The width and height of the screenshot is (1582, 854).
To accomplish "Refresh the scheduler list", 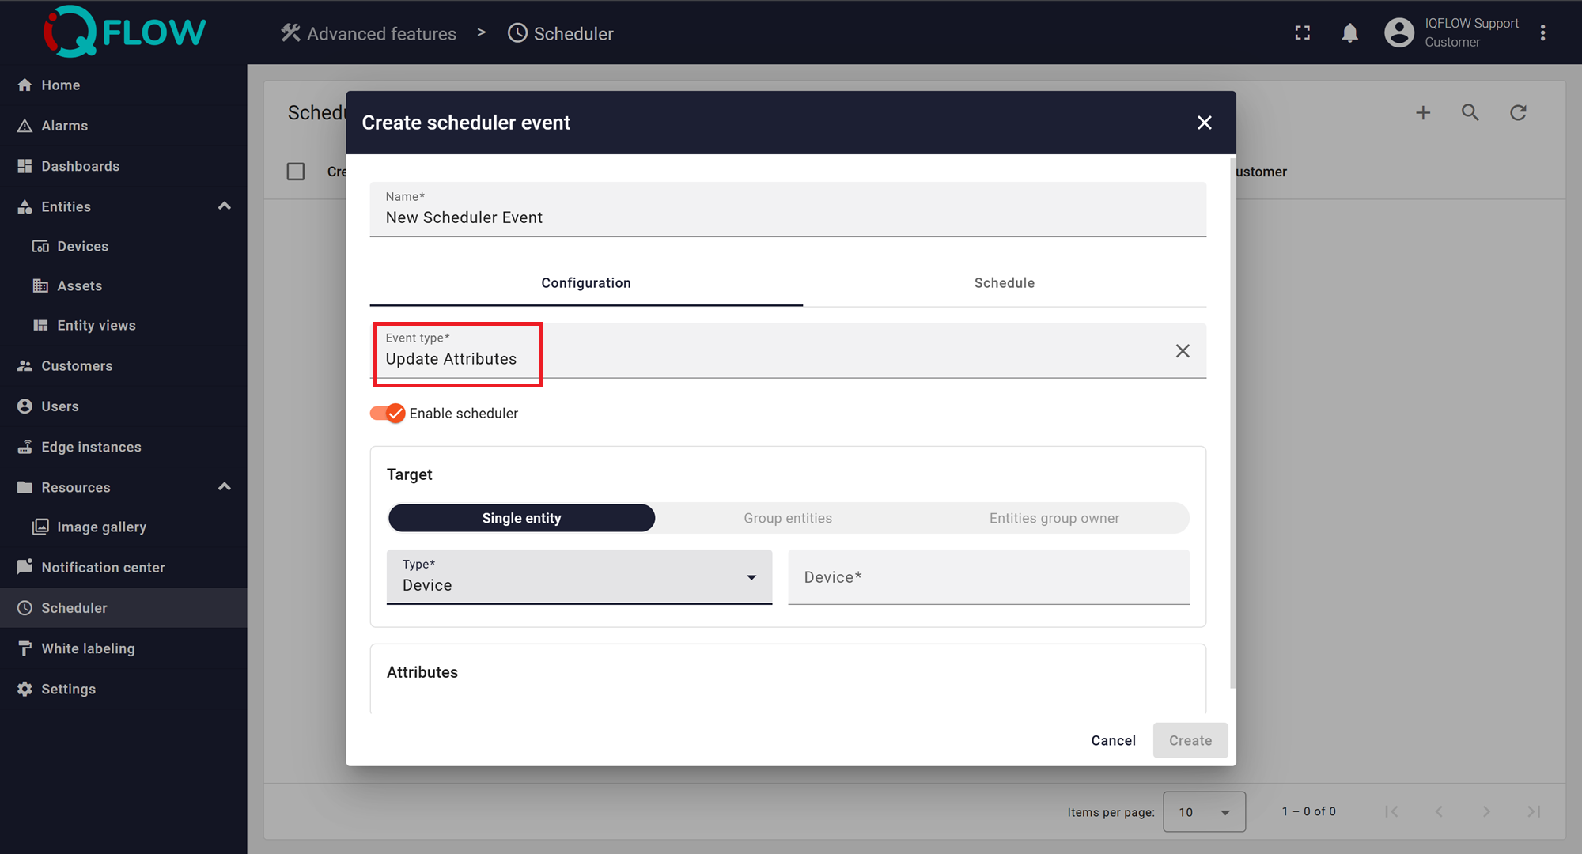I will coord(1517,113).
